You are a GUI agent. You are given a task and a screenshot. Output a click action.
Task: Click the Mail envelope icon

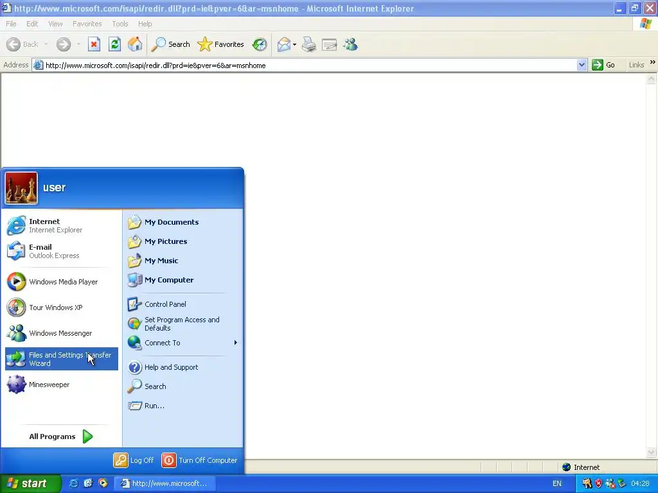click(x=284, y=44)
